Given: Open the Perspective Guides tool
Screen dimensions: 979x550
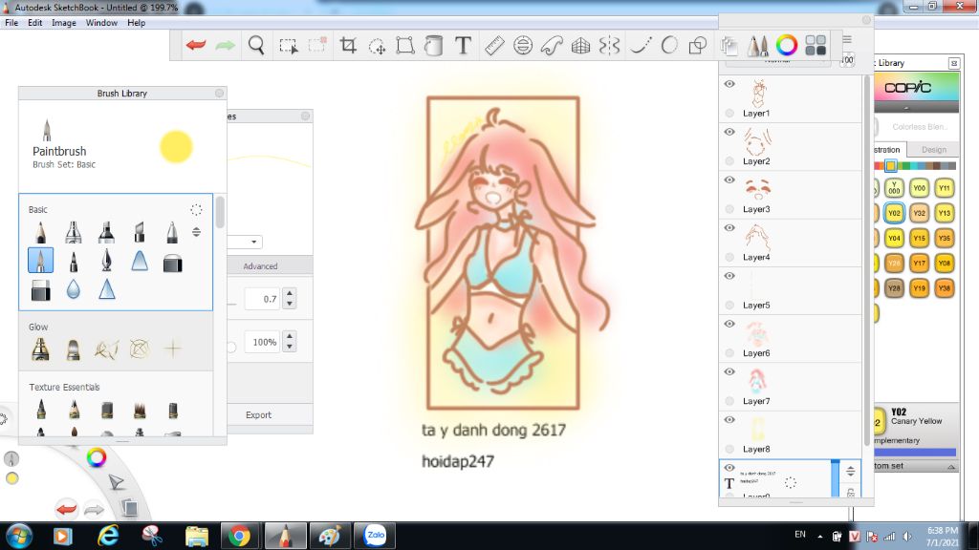Looking at the screenshot, I should click(x=580, y=46).
